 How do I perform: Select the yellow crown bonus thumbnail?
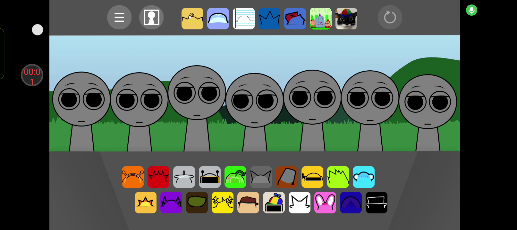tap(192, 19)
